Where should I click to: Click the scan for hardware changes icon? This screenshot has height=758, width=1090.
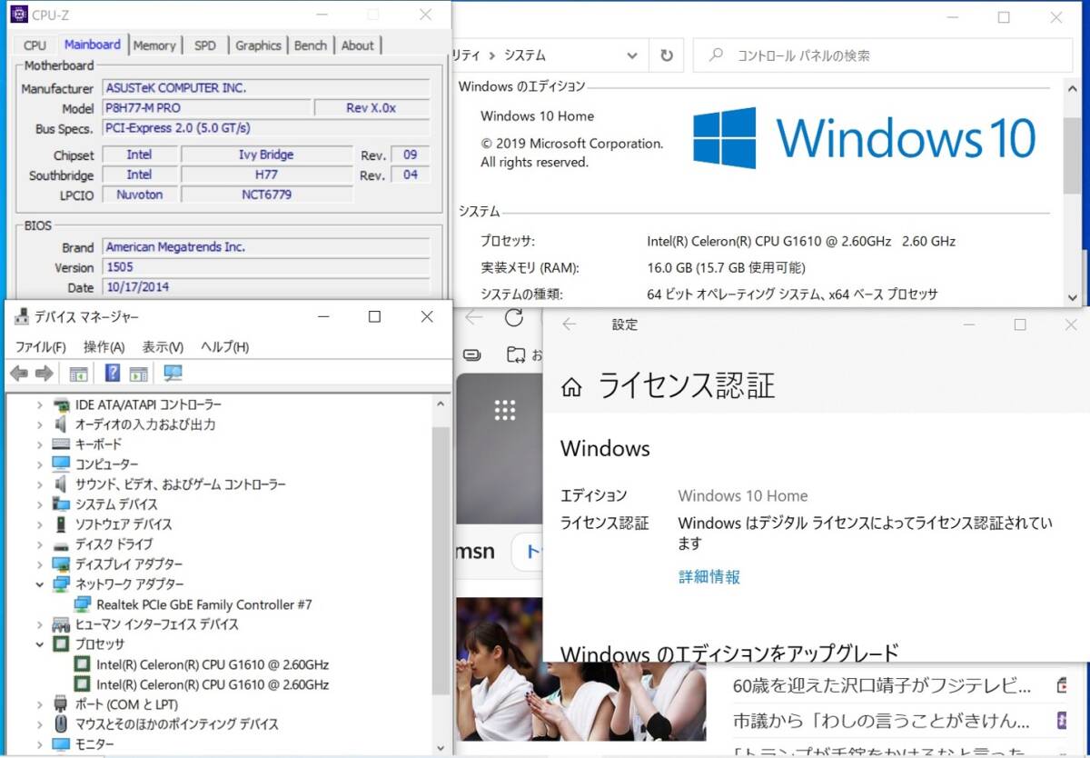click(x=173, y=373)
